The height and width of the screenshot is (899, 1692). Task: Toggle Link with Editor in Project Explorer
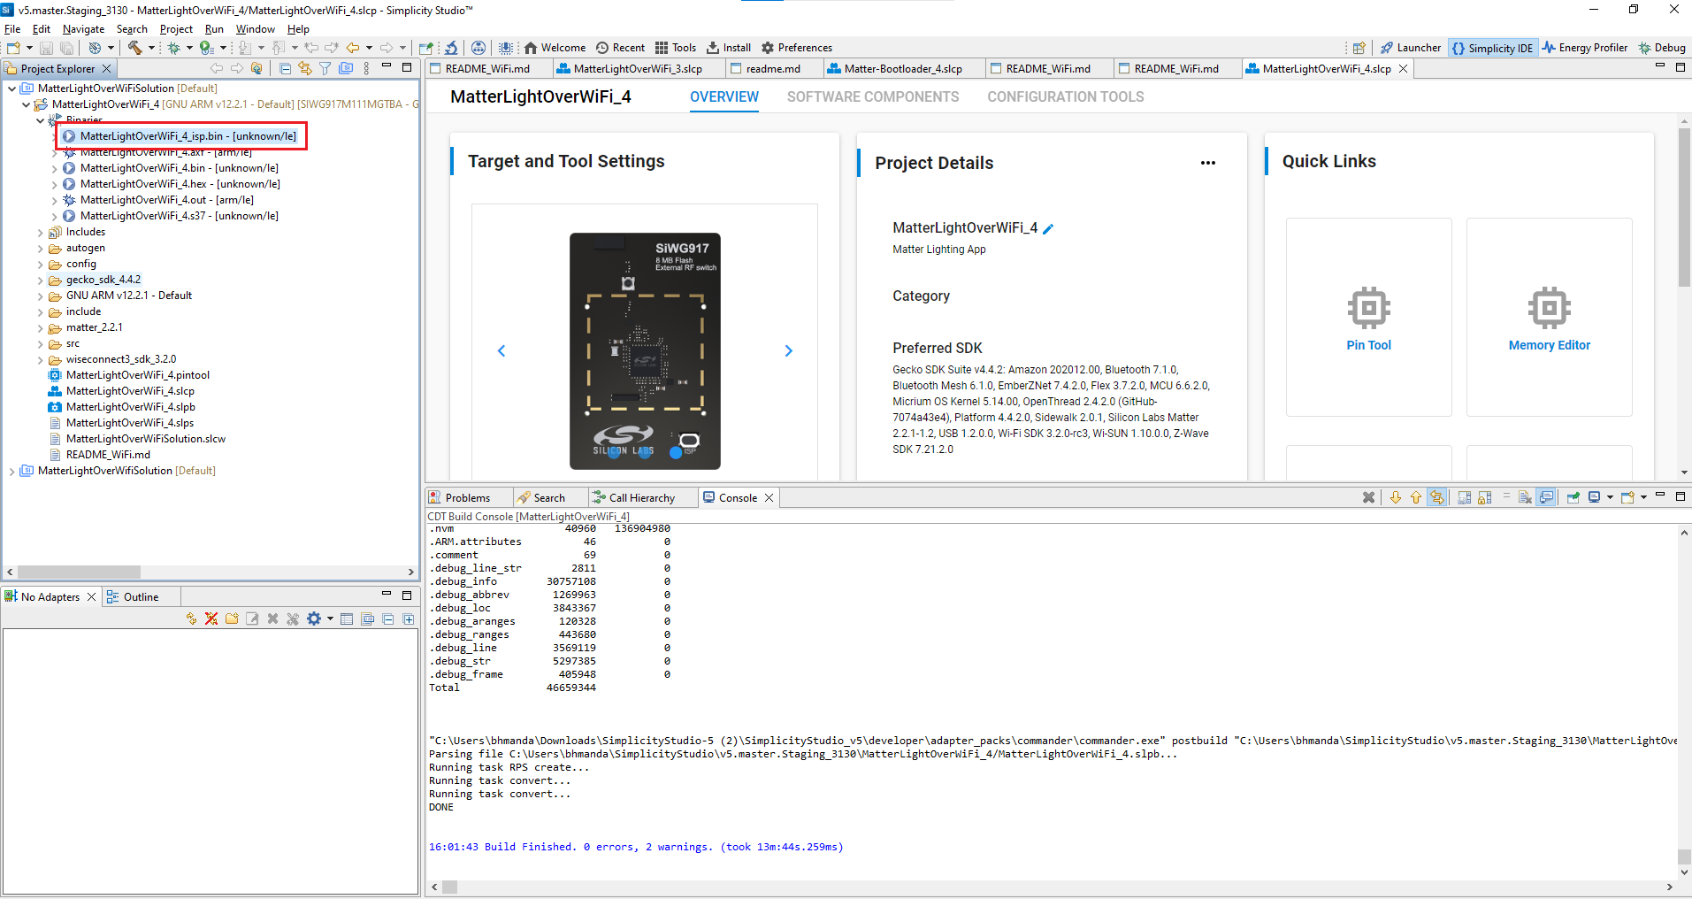click(305, 68)
